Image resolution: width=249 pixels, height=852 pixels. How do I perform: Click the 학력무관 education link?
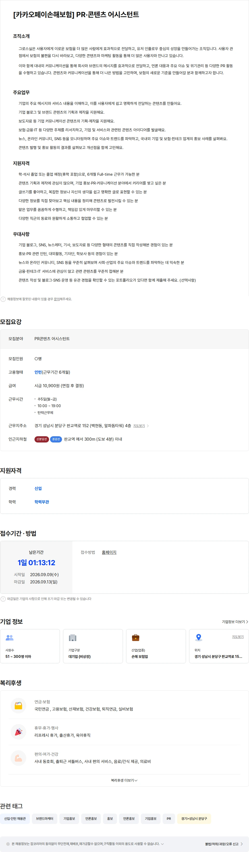point(42,502)
